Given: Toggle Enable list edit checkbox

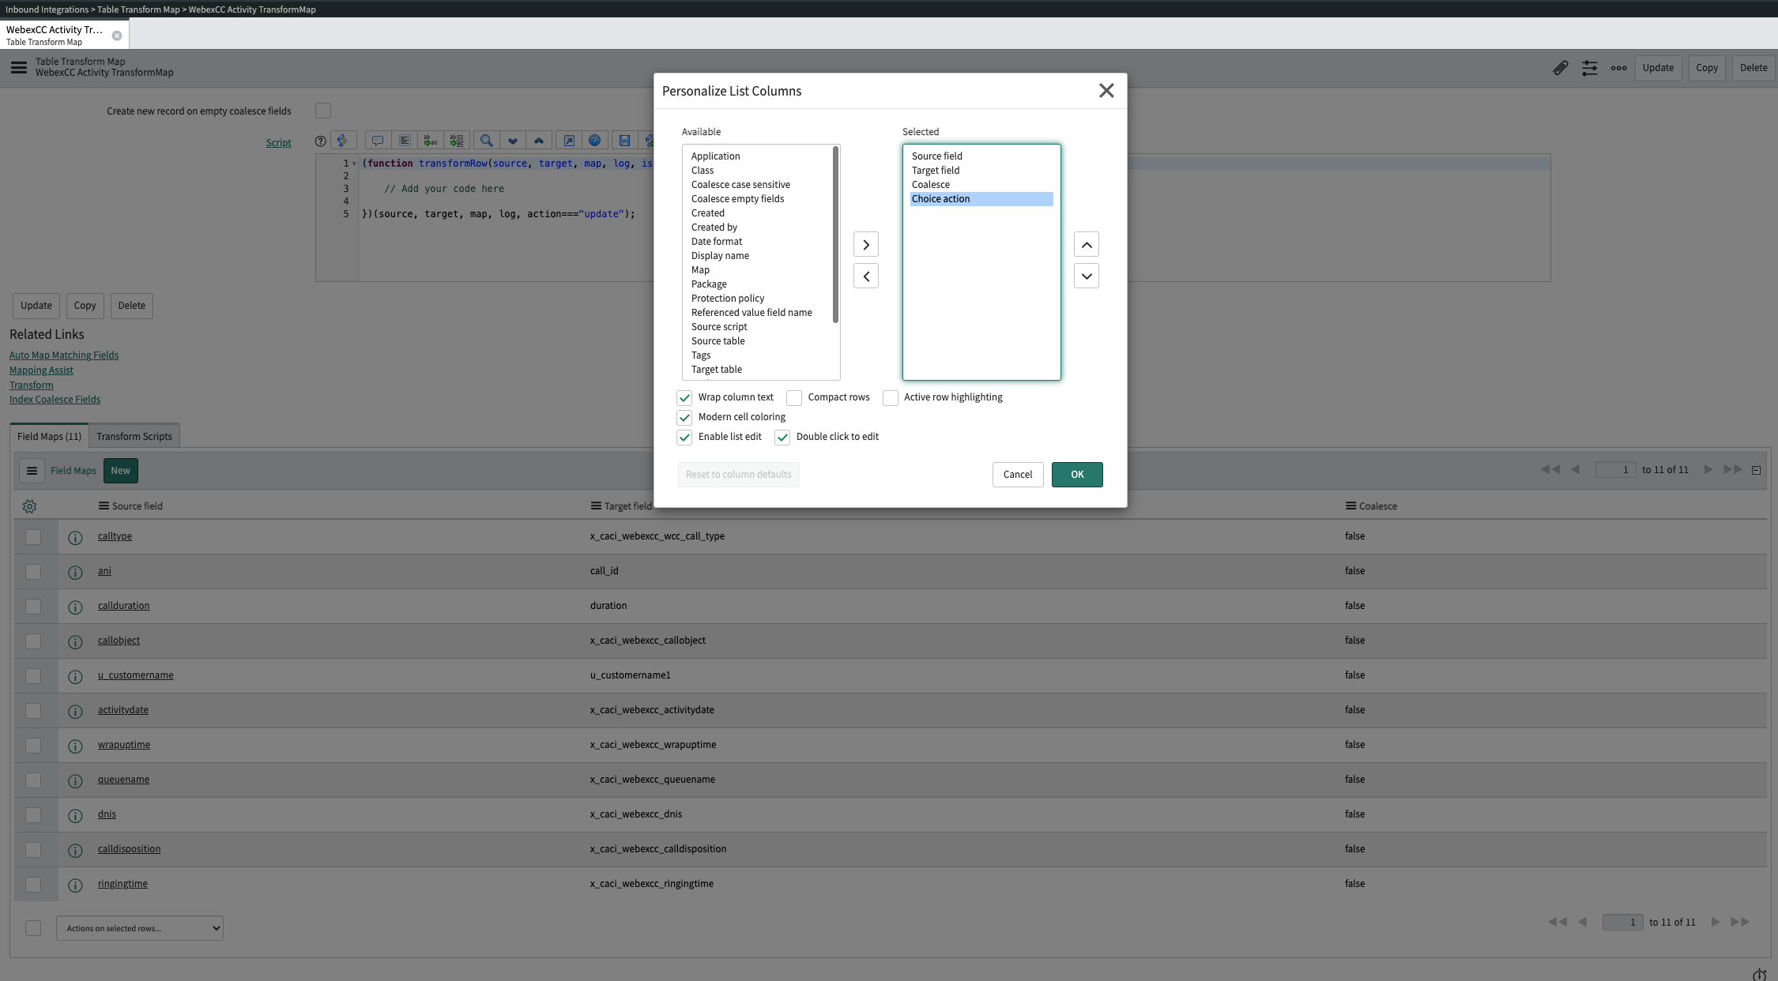Looking at the screenshot, I should click(x=684, y=437).
